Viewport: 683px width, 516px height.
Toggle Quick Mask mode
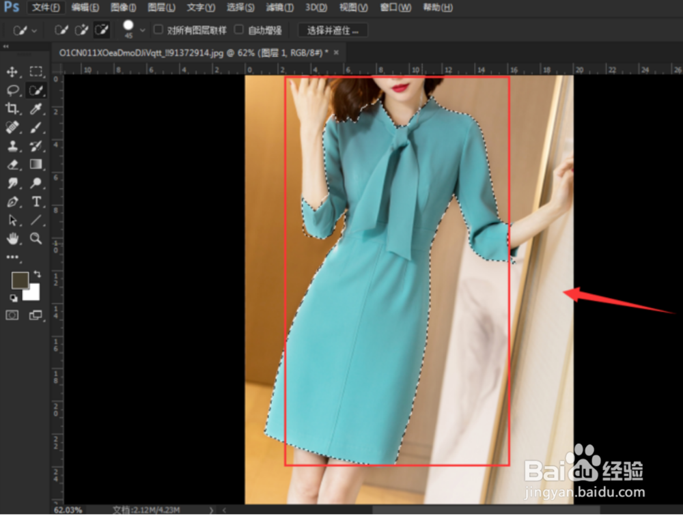(x=12, y=315)
